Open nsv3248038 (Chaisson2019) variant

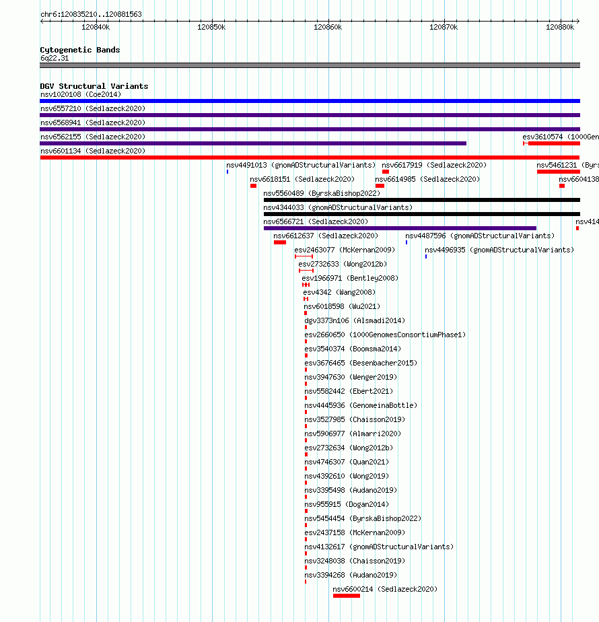pos(355,561)
